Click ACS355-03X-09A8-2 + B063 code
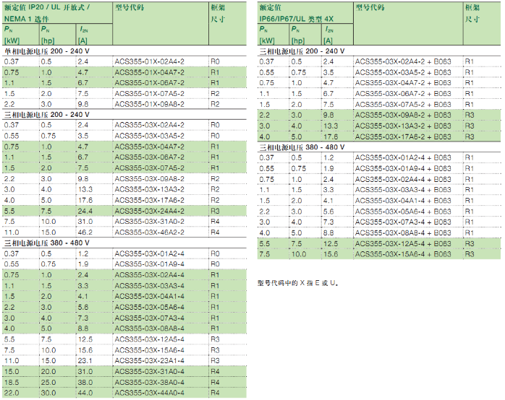Screen dimensions: 505x400 tap(403, 115)
